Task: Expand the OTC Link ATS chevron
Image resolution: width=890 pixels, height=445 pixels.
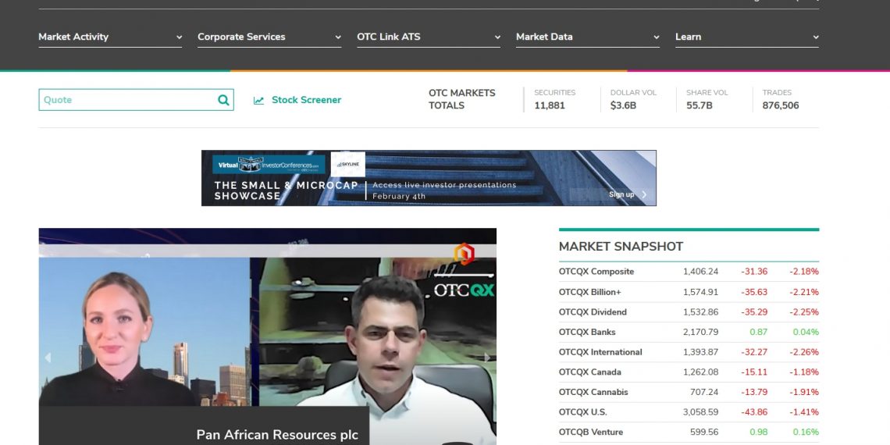Action: pos(497,37)
